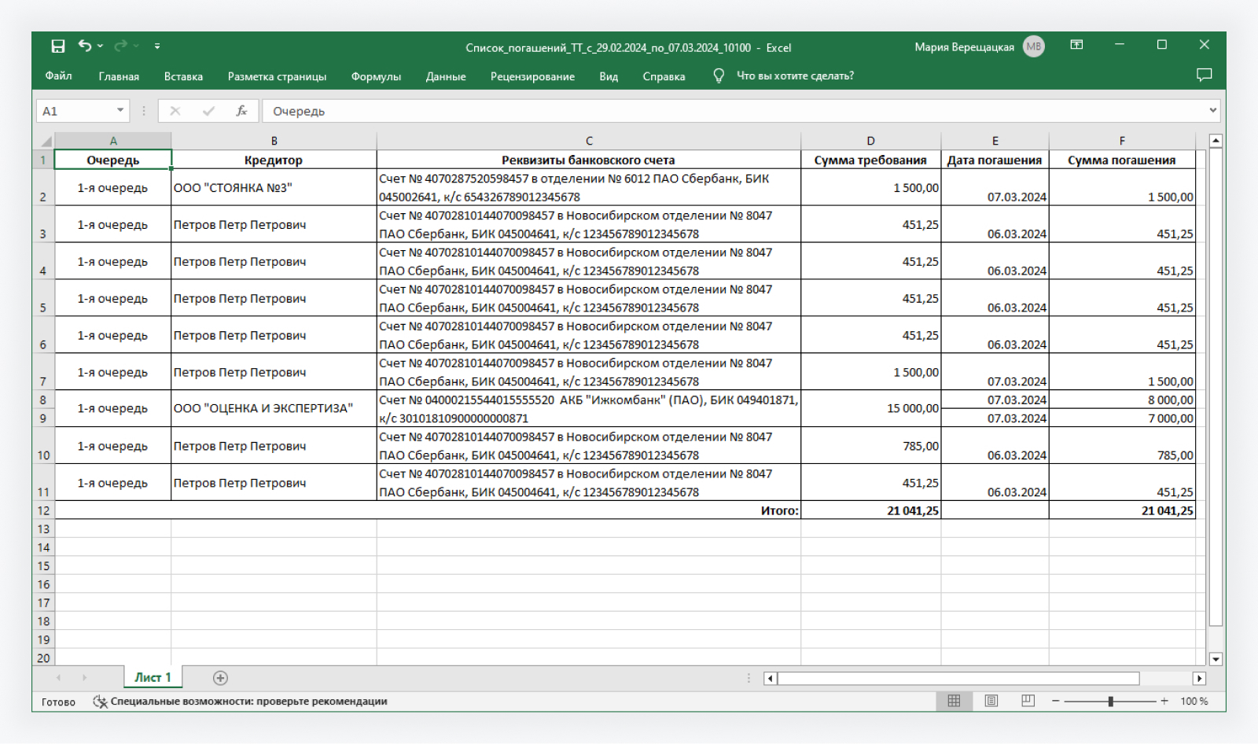The width and height of the screenshot is (1258, 744).
Task: Click the Undo arrow icon
Action: point(85,46)
